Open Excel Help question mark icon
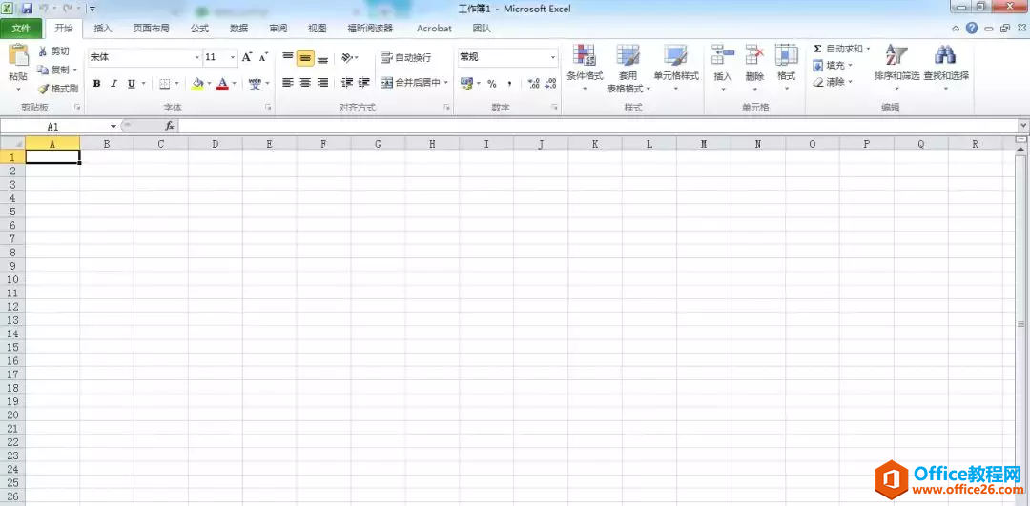Screen dimensions: 1030x506 tap(972, 29)
